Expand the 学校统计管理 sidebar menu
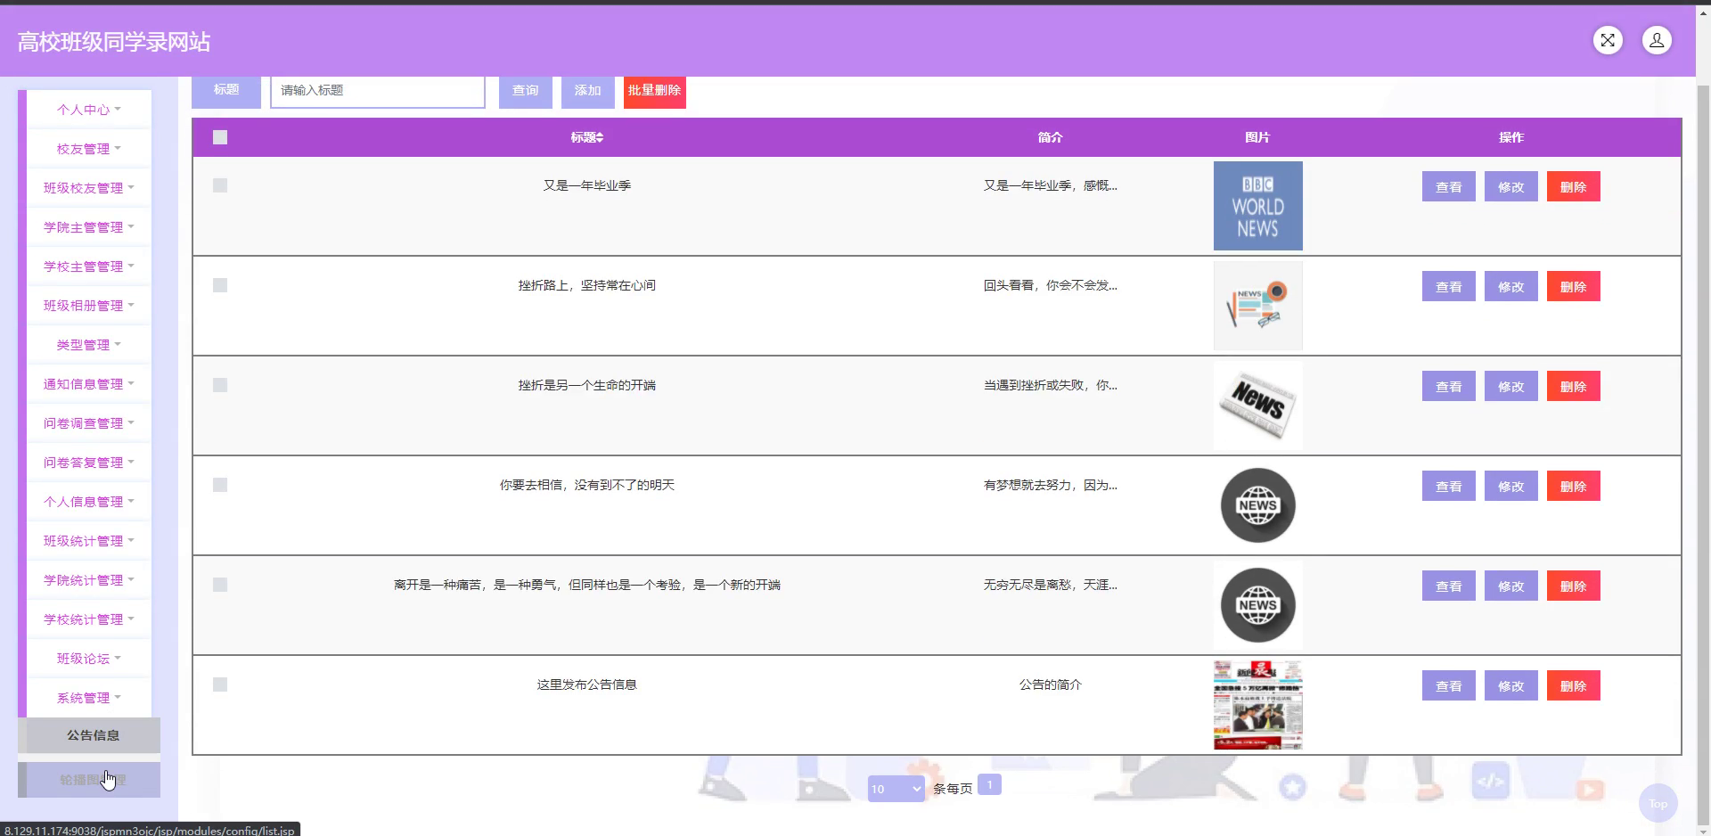Screen dimensions: 1711x836 coord(89,619)
